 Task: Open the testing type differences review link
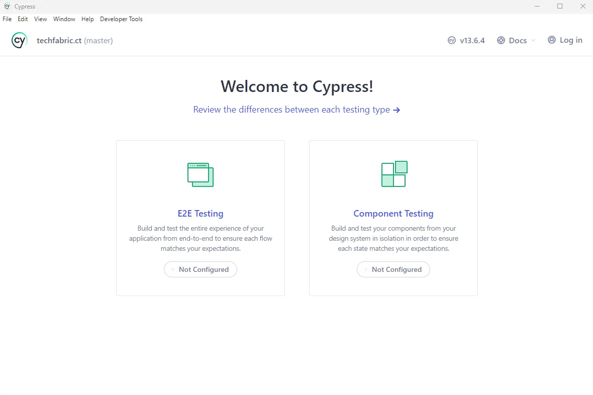coord(291,110)
